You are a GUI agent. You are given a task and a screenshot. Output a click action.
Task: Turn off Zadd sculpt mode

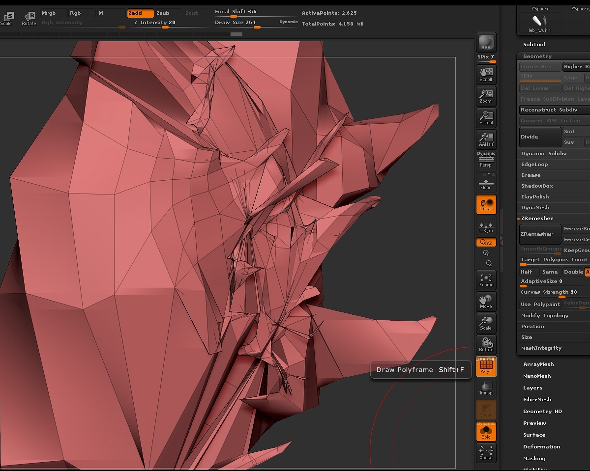pyautogui.click(x=140, y=13)
